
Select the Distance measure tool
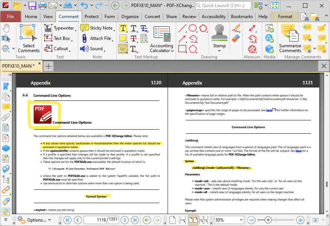252,28
